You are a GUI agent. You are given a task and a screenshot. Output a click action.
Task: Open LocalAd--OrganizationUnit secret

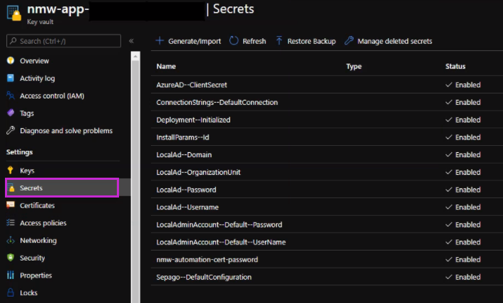click(x=198, y=172)
